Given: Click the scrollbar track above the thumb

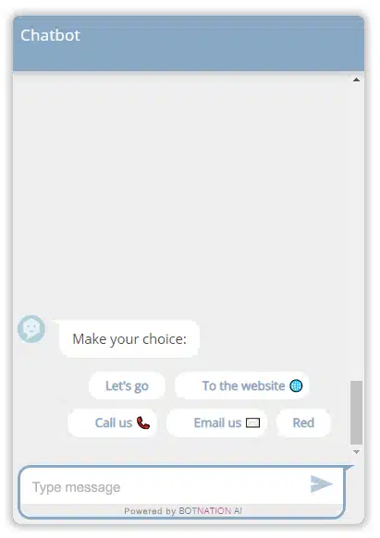Looking at the screenshot, I should 356,232.
